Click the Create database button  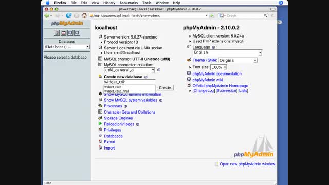165,88
